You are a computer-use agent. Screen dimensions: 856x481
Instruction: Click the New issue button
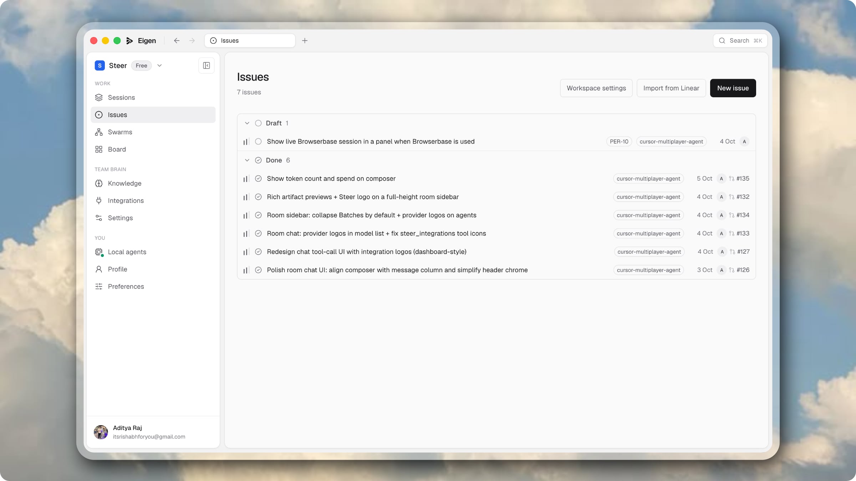733,88
